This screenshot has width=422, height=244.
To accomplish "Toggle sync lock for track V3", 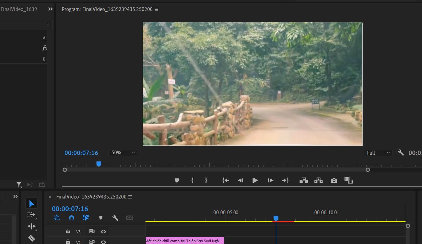I will coord(92,232).
